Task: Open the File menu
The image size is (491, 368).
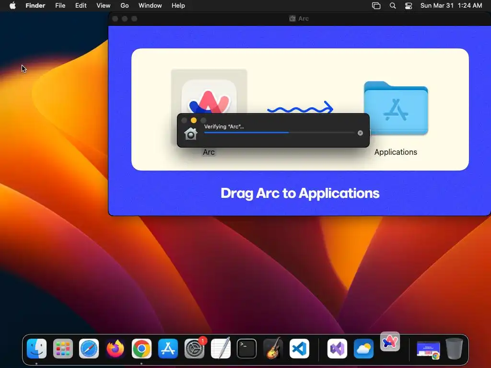Action: pyautogui.click(x=60, y=6)
